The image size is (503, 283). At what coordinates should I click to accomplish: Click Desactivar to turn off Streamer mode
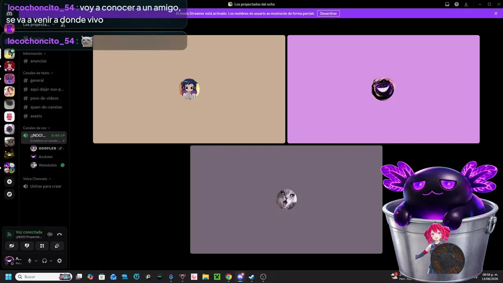pyautogui.click(x=328, y=13)
